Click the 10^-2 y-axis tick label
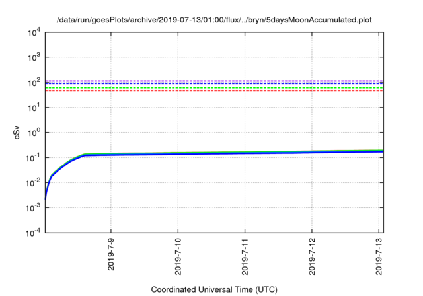This screenshot has width=423, height=296. [33, 183]
